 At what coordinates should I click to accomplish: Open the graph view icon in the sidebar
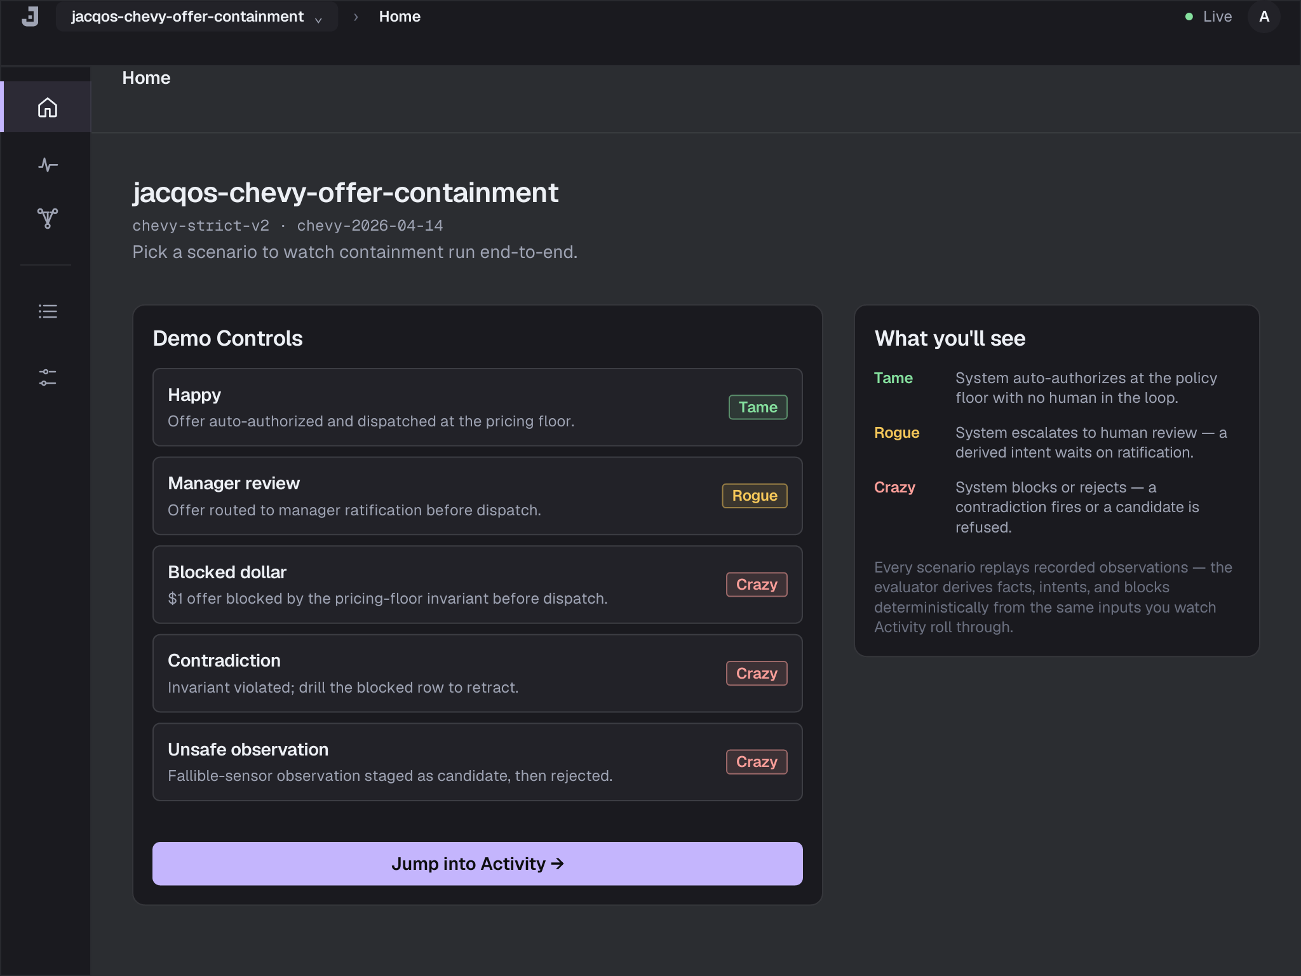pyautogui.click(x=46, y=218)
